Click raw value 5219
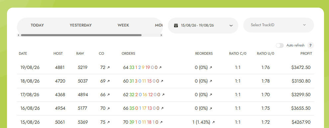Image resolution: width=329 pixels, height=128 pixels. [x=82, y=67]
